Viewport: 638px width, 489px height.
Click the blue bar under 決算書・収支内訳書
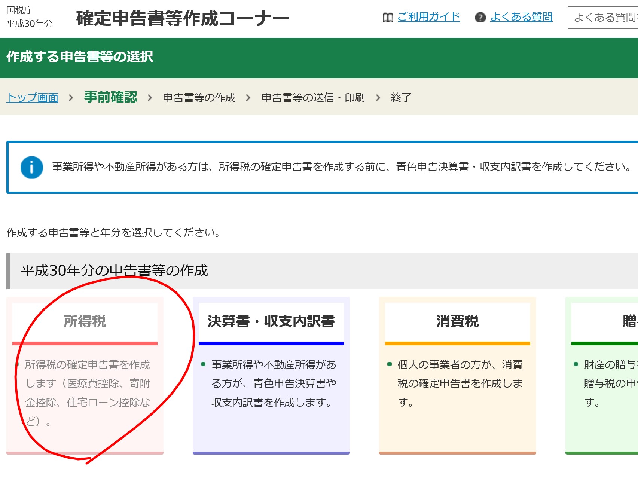(271, 343)
